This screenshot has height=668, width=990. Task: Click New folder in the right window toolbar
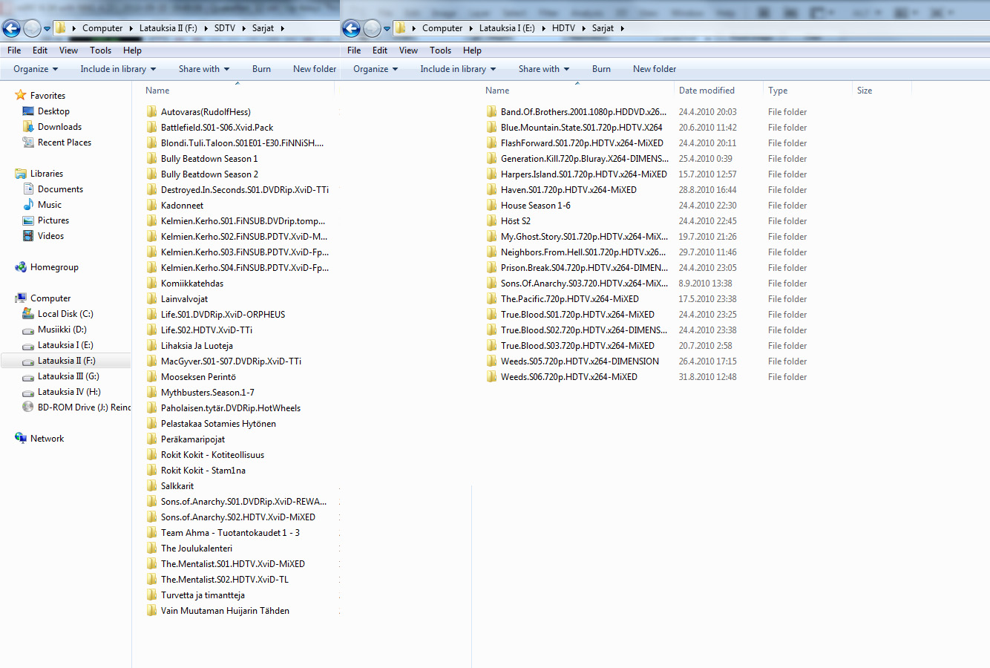[655, 69]
